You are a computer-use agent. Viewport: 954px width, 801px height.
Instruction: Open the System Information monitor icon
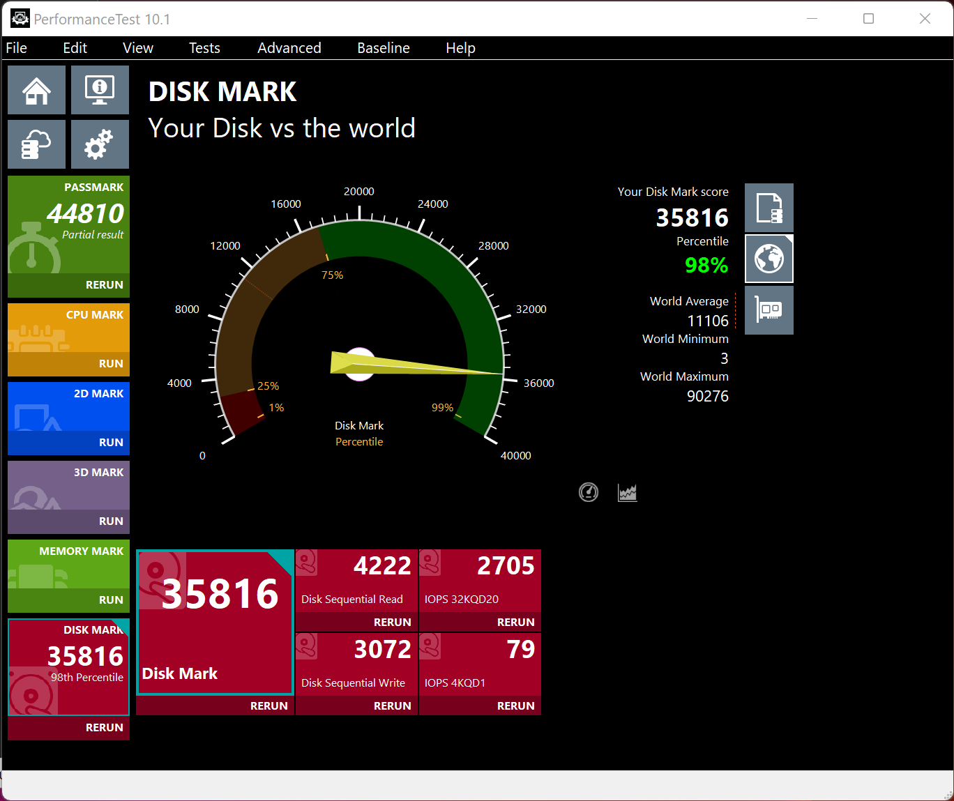coord(100,90)
